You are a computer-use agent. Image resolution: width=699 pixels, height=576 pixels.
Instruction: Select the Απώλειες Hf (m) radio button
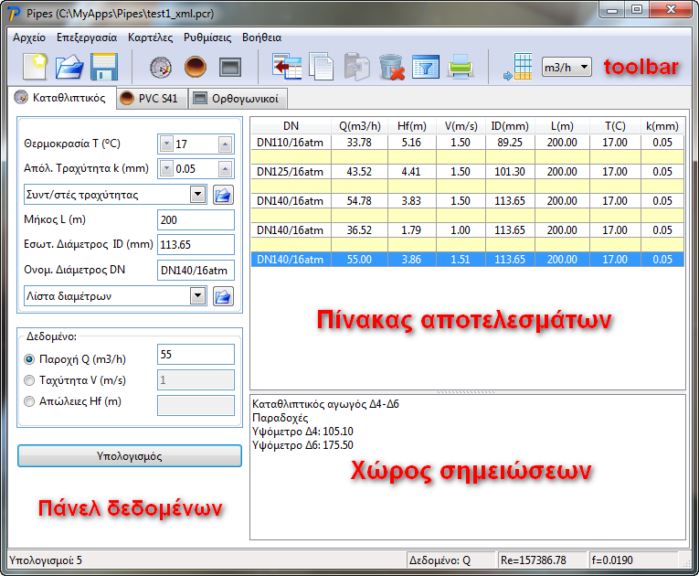(29, 401)
